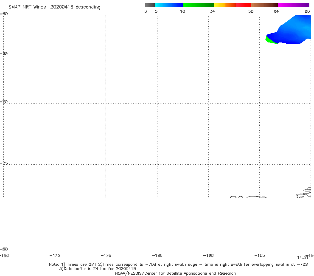Click the light blue 5-18 color bar segment
The width and height of the screenshot is (314, 276).
click(x=169, y=5)
